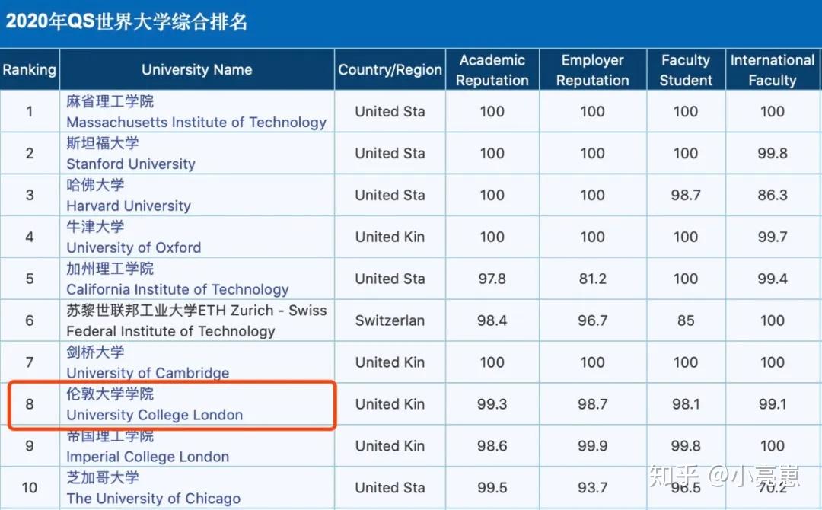Click Chicago's Employer Reputation value 93.7
This screenshot has width=822, height=510.
click(593, 488)
